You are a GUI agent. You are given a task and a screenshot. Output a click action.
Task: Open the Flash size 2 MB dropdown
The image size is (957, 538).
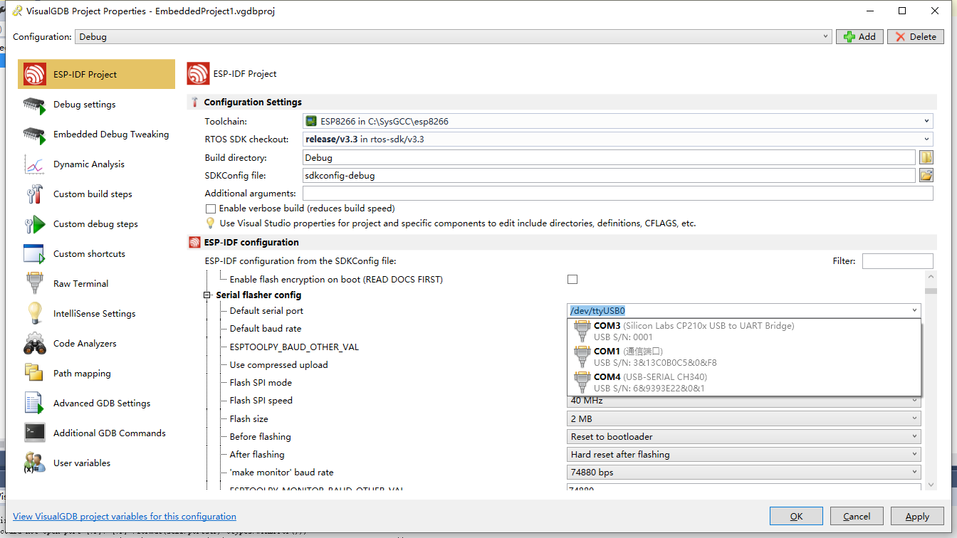click(x=744, y=419)
